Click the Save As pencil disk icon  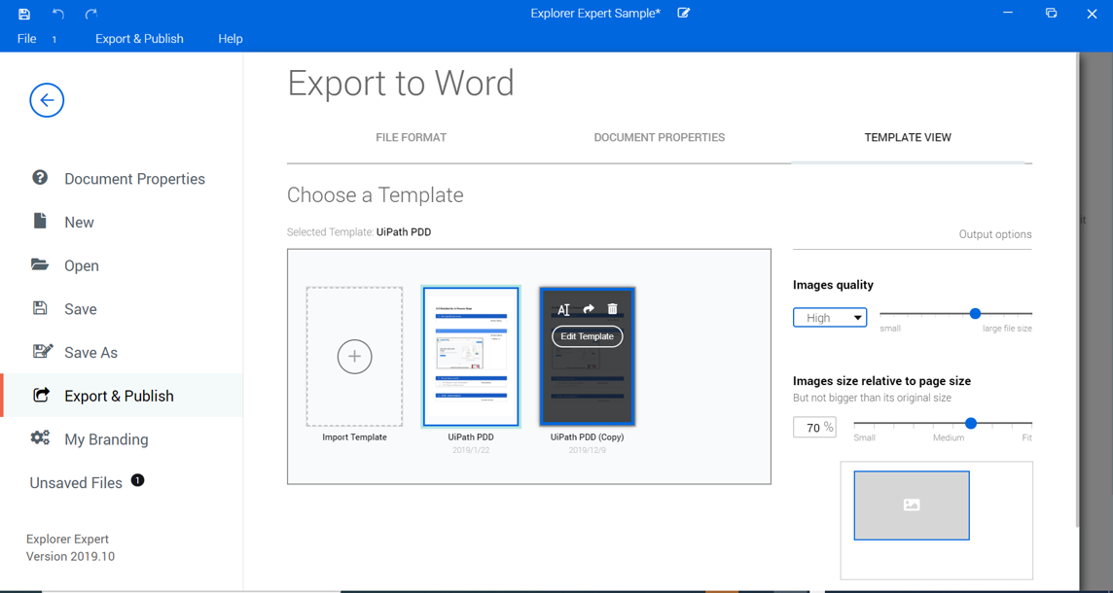pyautogui.click(x=43, y=351)
